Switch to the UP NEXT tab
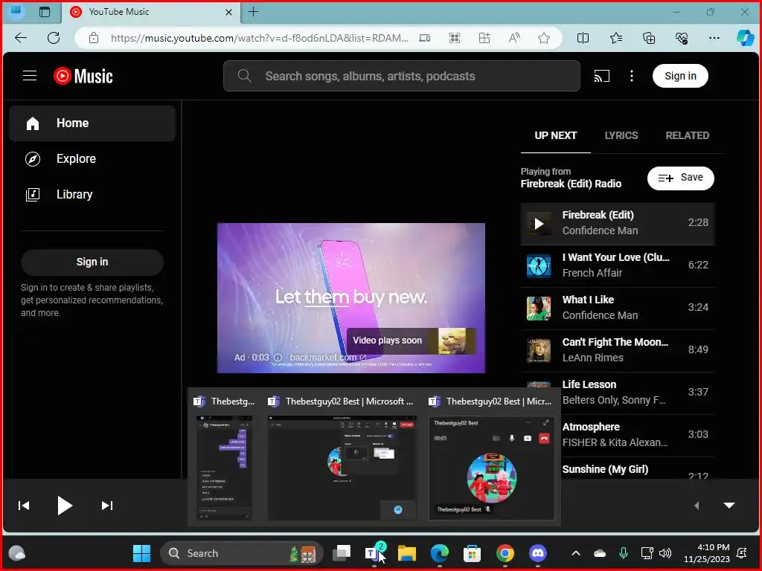 tap(555, 135)
